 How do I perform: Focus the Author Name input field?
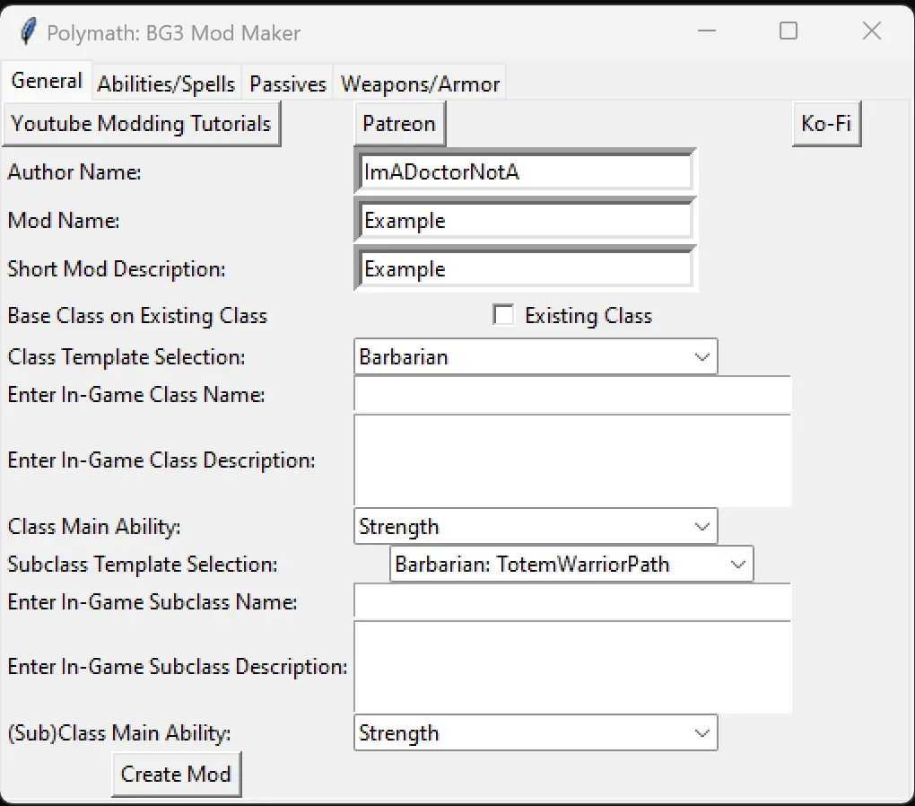(525, 171)
